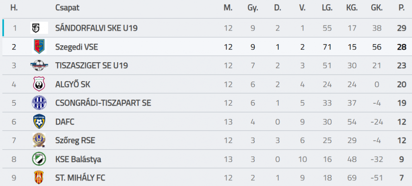Go to the TISZASZIGET SE U19 team page
412x186 pixels.
[91, 65]
